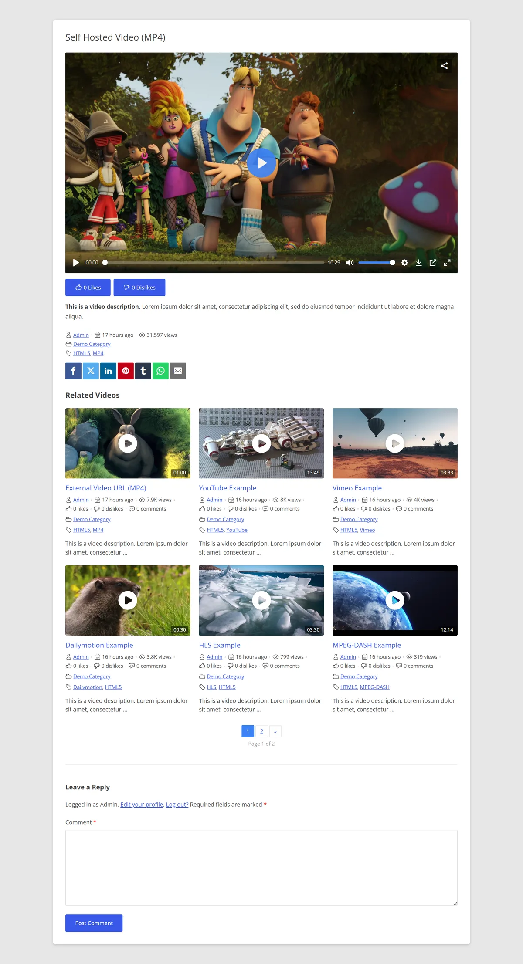Open Admin link under Dailymotion Example
The height and width of the screenshot is (964, 523).
pos(81,657)
